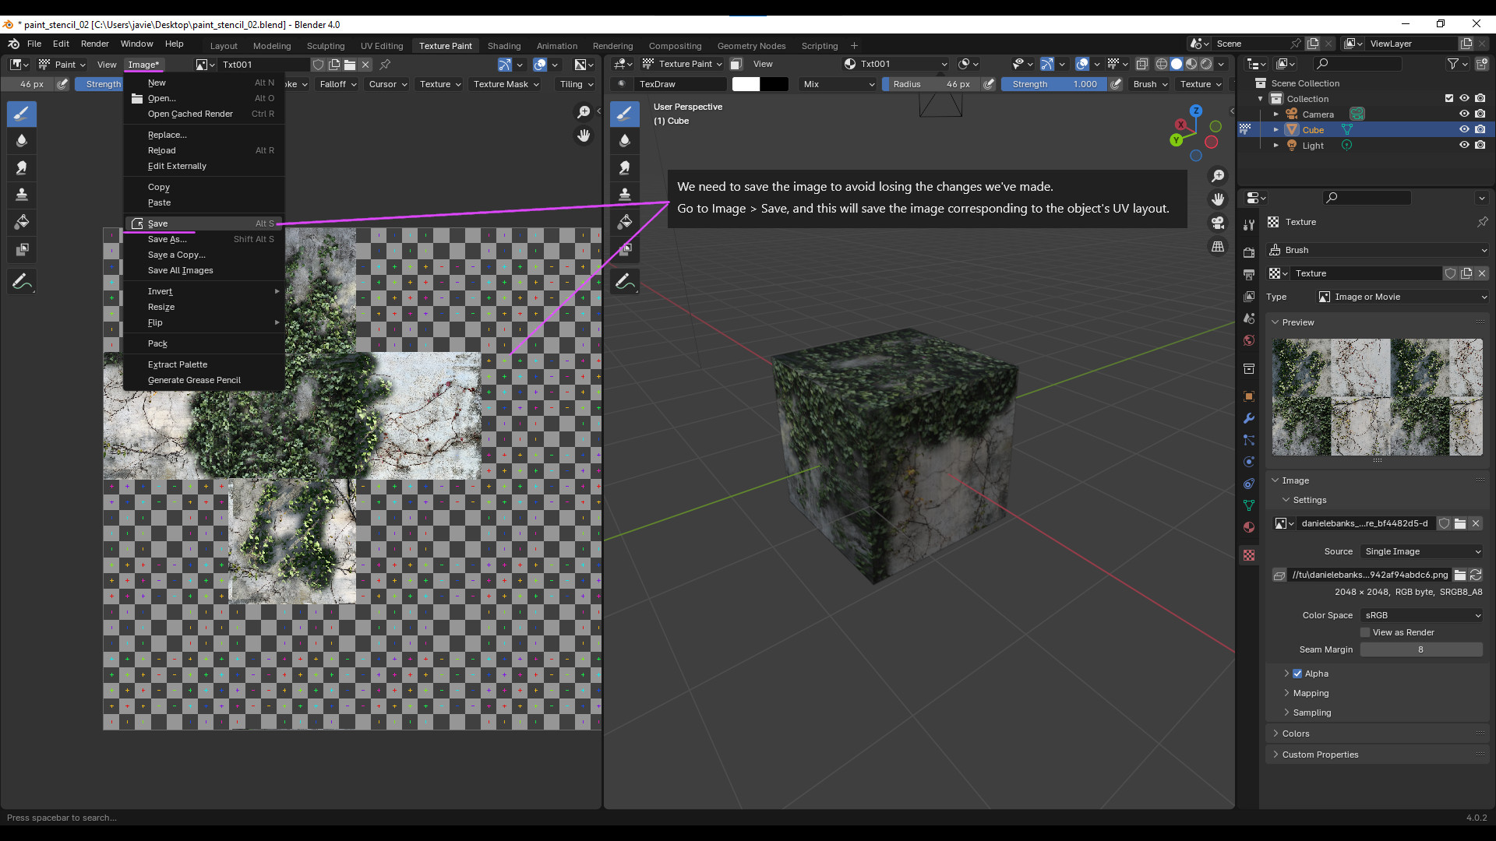Open the File menu
1496x841 pixels.
tap(34, 44)
